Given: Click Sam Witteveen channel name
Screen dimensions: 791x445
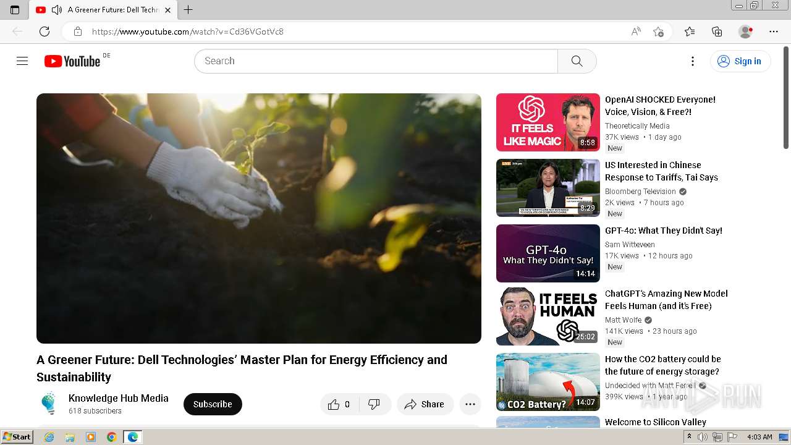Looking at the screenshot, I should [630, 245].
